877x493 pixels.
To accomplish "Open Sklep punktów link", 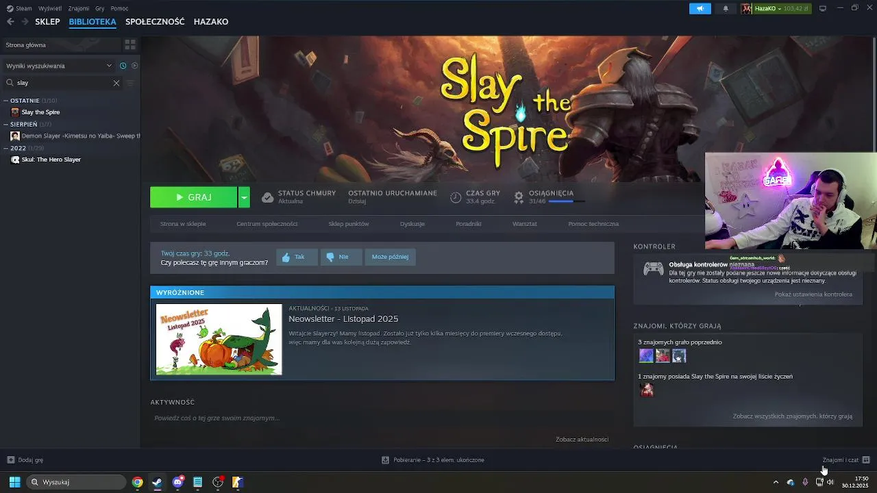I will pos(349,224).
